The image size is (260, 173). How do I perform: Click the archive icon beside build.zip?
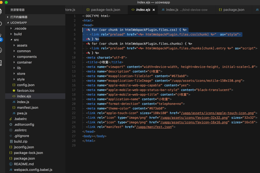click(11, 141)
